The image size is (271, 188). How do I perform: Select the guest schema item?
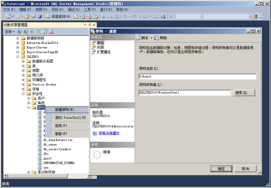tap(48, 158)
